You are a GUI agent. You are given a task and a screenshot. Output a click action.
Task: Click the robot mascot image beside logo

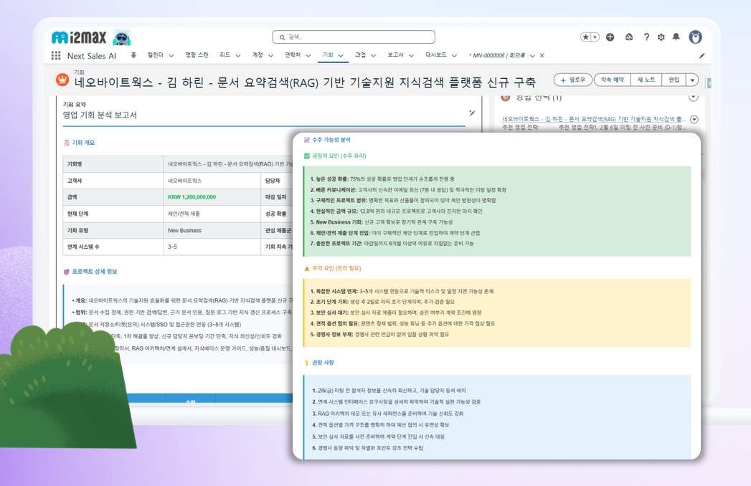pyautogui.click(x=122, y=37)
